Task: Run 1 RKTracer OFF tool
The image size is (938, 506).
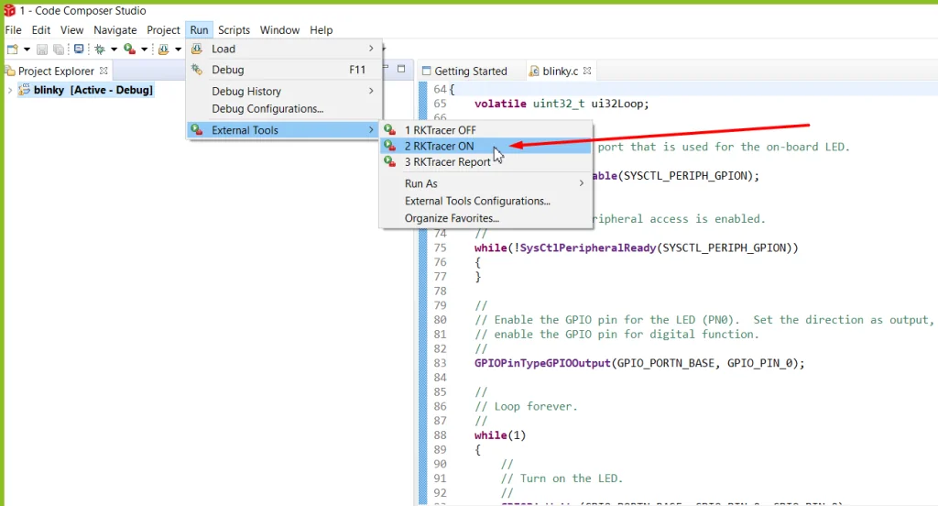Action: (485, 130)
